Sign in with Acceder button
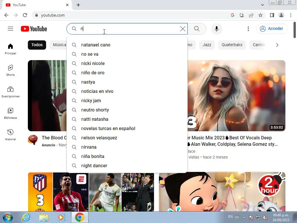This screenshot has width=297, height=223. pyautogui.click(x=272, y=29)
